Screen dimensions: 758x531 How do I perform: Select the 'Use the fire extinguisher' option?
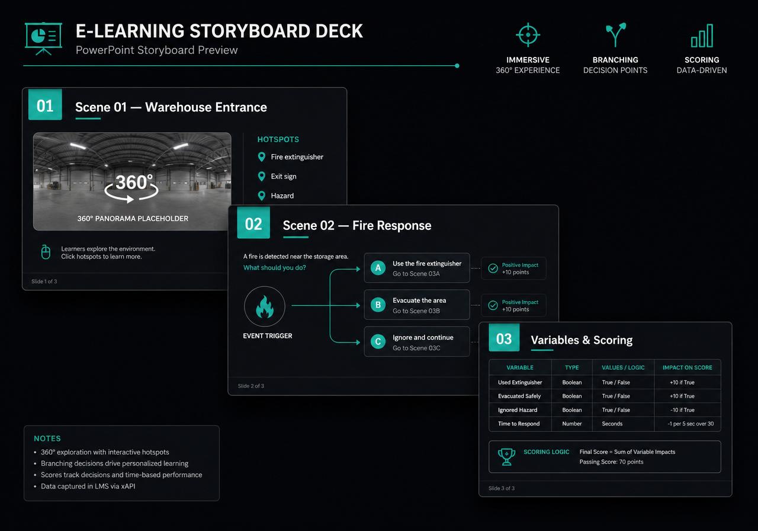(x=417, y=268)
